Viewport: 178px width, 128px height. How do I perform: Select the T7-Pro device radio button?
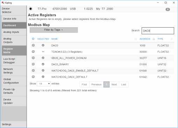31,9
